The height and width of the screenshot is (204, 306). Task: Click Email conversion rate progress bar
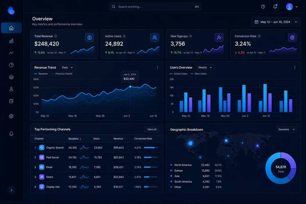[x=151, y=167]
